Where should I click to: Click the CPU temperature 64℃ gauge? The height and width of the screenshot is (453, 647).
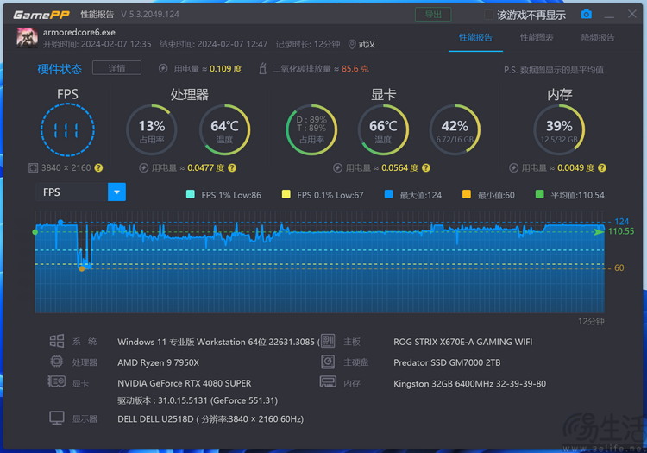click(225, 130)
